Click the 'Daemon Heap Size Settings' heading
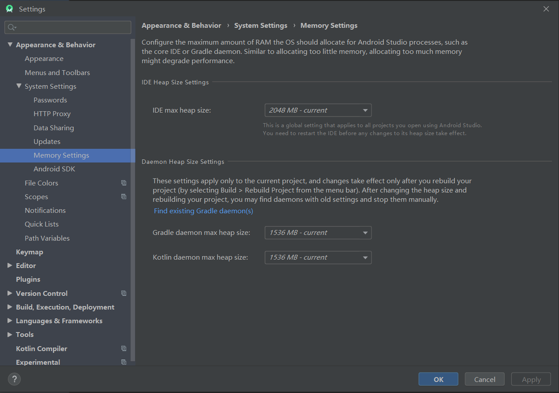The height and width of the screenshot is (393, 559). pos(183,162)
